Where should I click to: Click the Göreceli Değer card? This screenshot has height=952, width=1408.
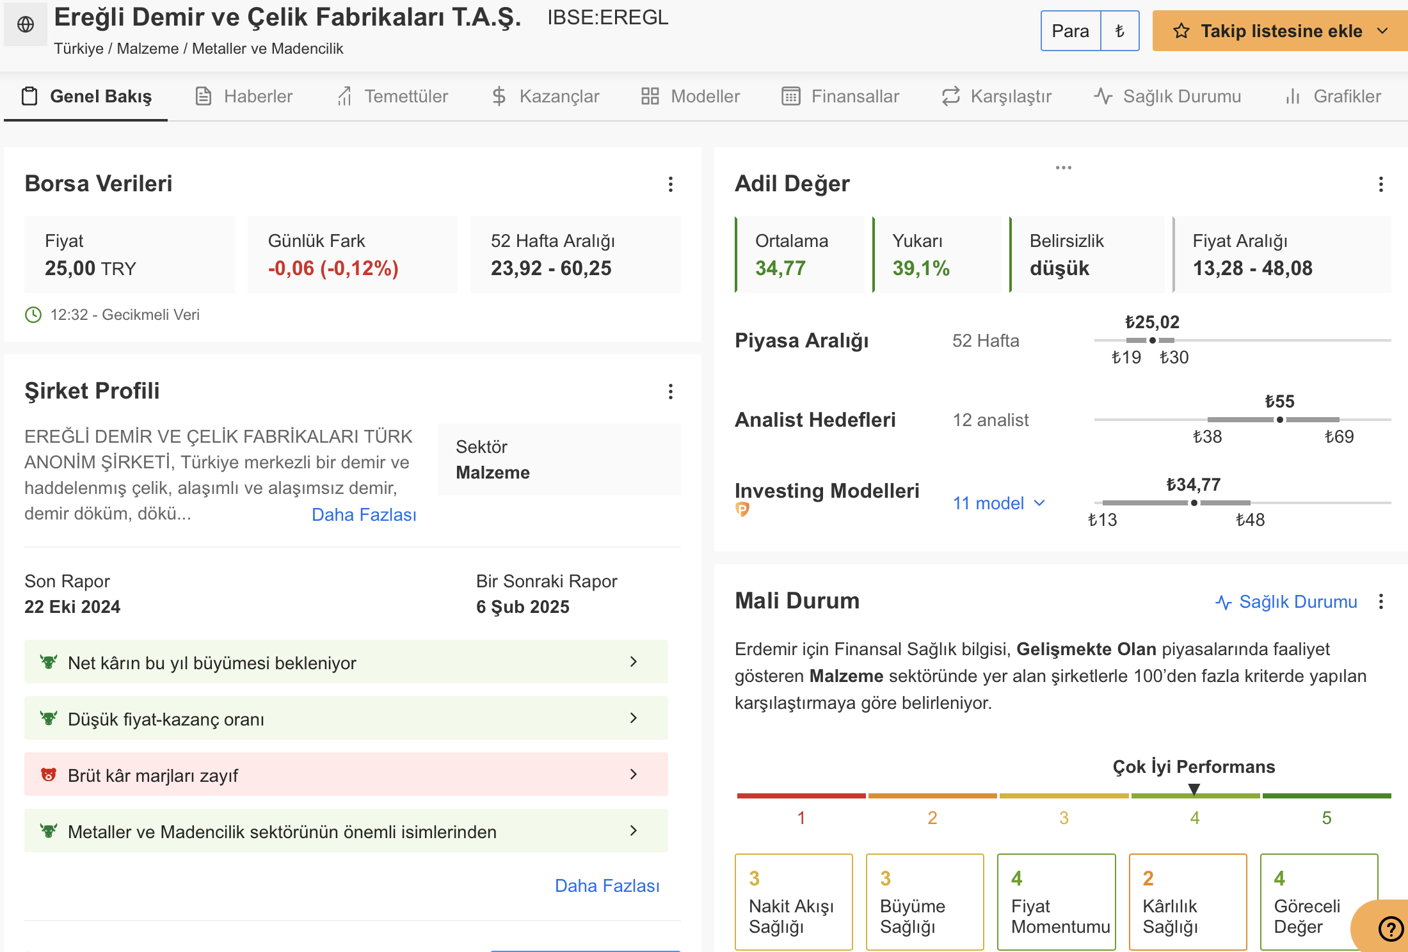point(1319,901)
